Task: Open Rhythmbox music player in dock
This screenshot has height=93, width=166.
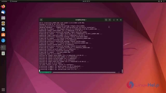Action: [x=3, y=24]
